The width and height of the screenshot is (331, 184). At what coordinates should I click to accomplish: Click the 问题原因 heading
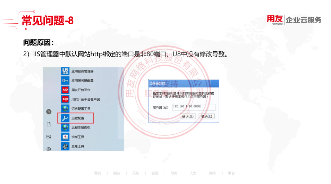(38, 42)
